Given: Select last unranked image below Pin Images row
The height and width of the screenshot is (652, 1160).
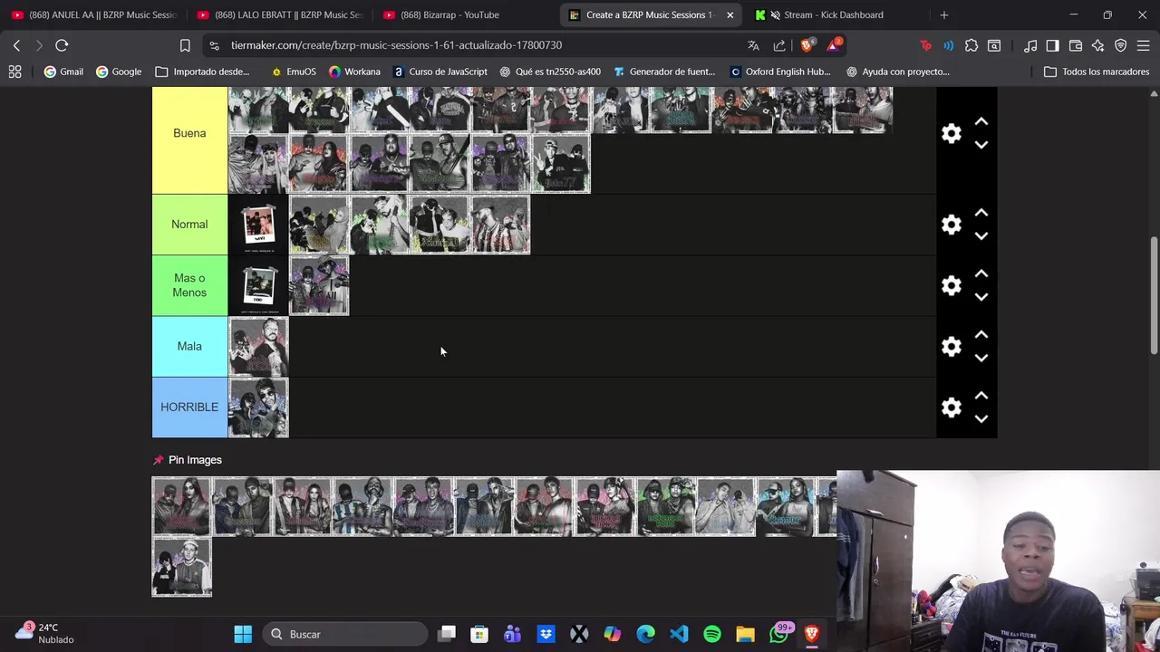Looking at the screenshot, I should (182, 568).
